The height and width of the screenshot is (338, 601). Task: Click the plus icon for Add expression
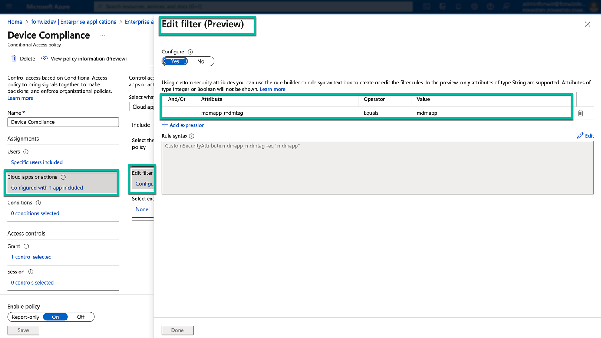165,125
